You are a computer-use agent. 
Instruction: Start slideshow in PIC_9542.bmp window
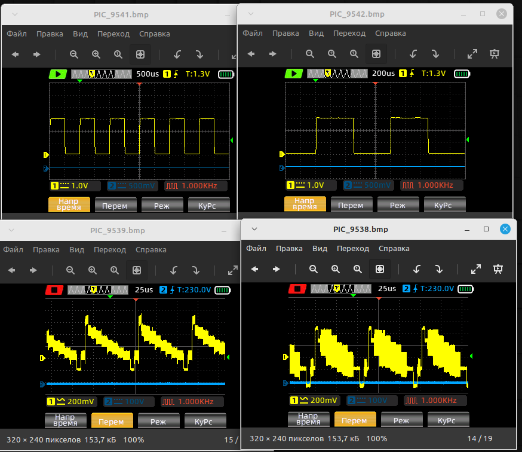[495, 54]
